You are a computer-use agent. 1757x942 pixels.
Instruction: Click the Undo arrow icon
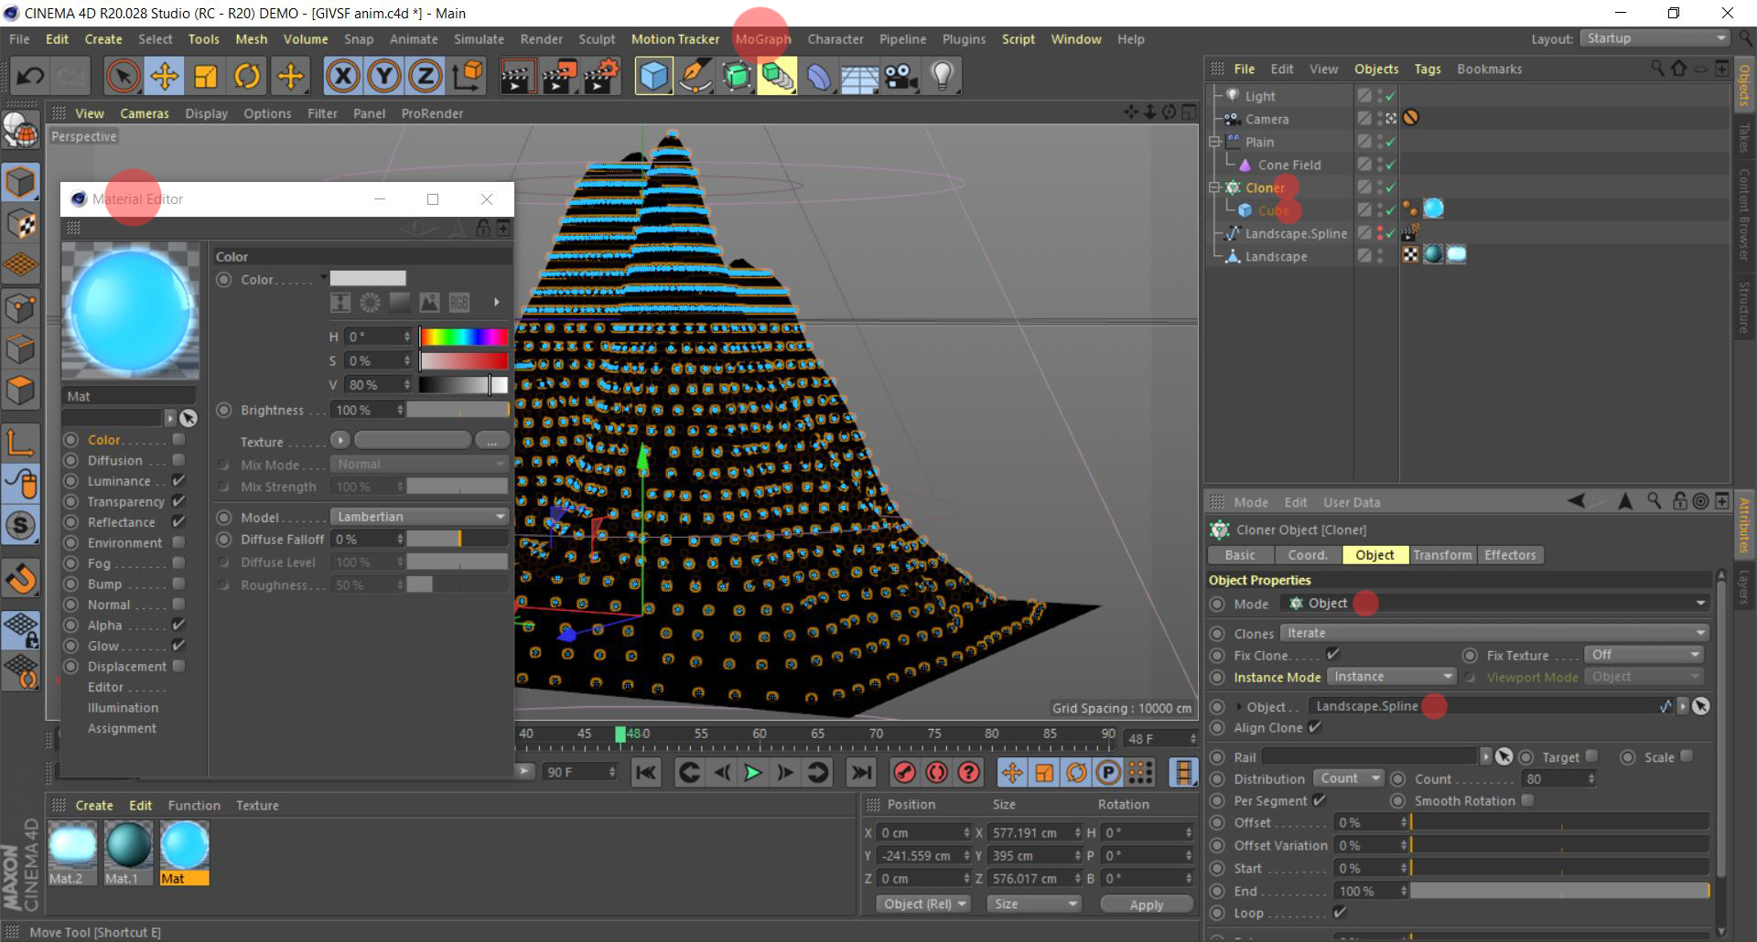pos(29,76)
